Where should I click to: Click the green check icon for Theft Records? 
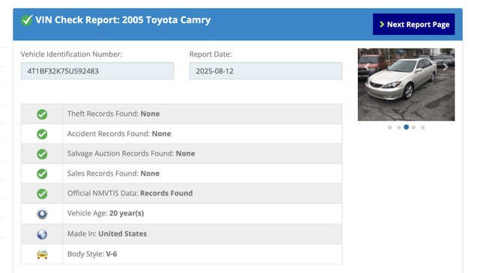42,114
